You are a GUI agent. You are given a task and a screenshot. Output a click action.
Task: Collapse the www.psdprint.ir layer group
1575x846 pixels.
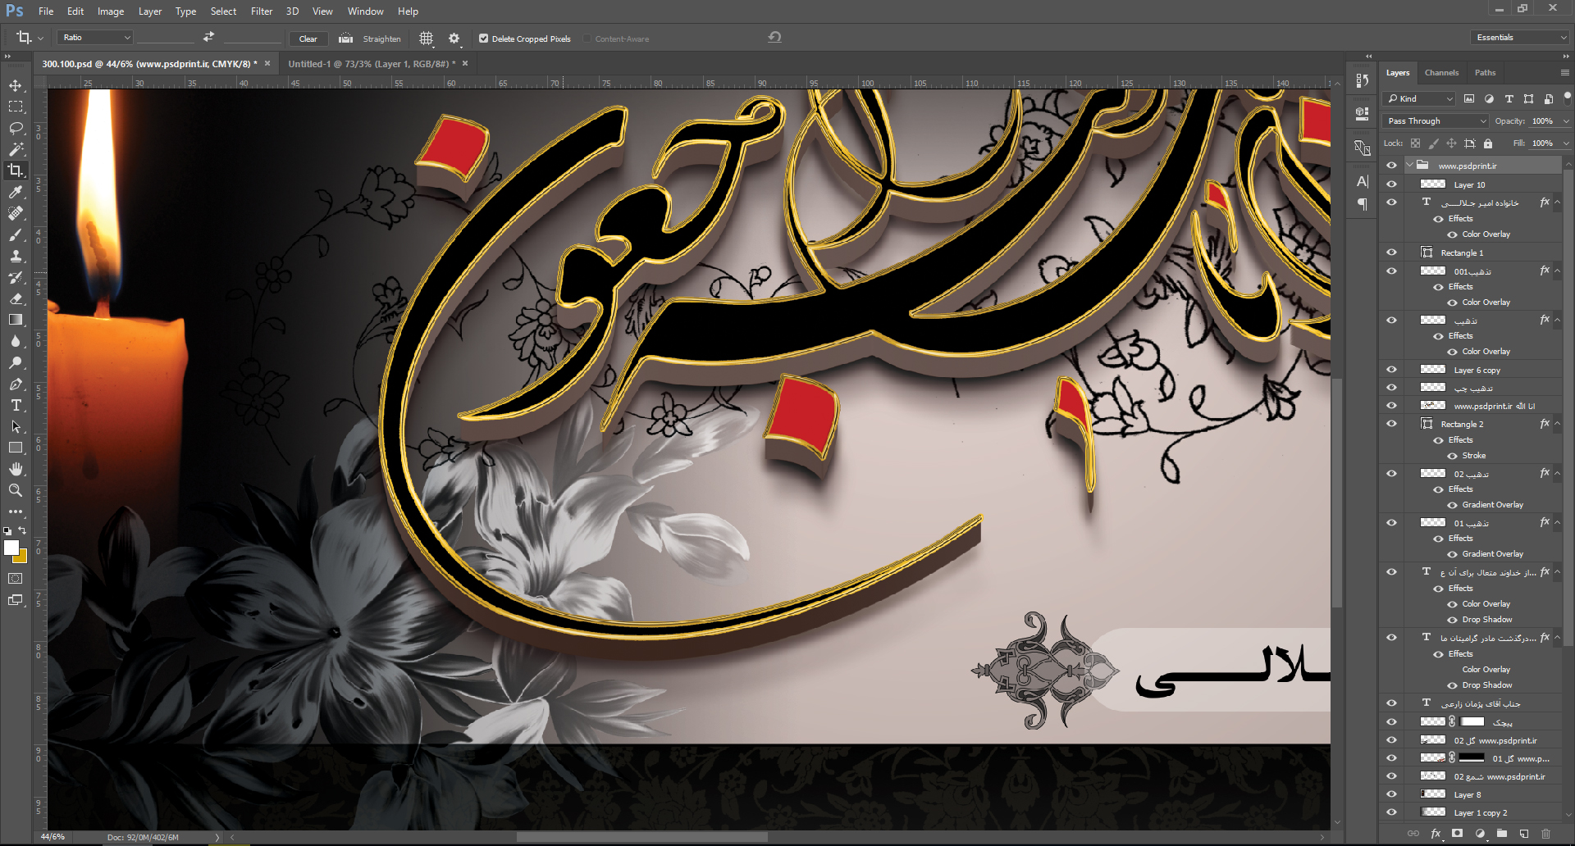point(1410,165)
